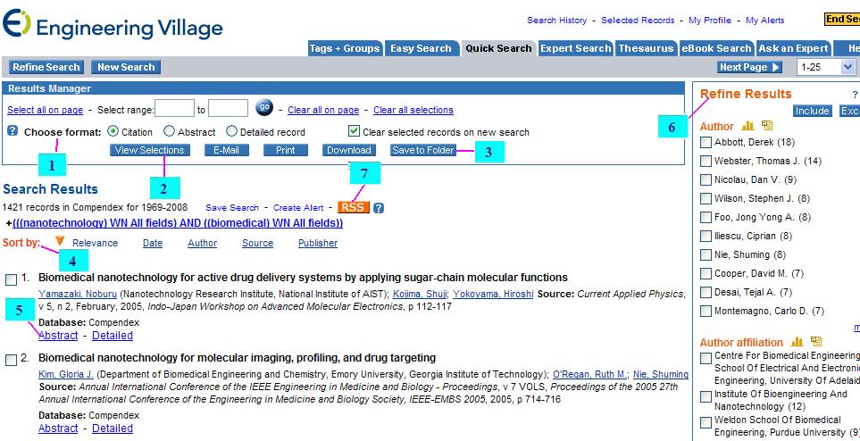Sort results by Date
Screen dimensions: 860x441
[153, 243]
